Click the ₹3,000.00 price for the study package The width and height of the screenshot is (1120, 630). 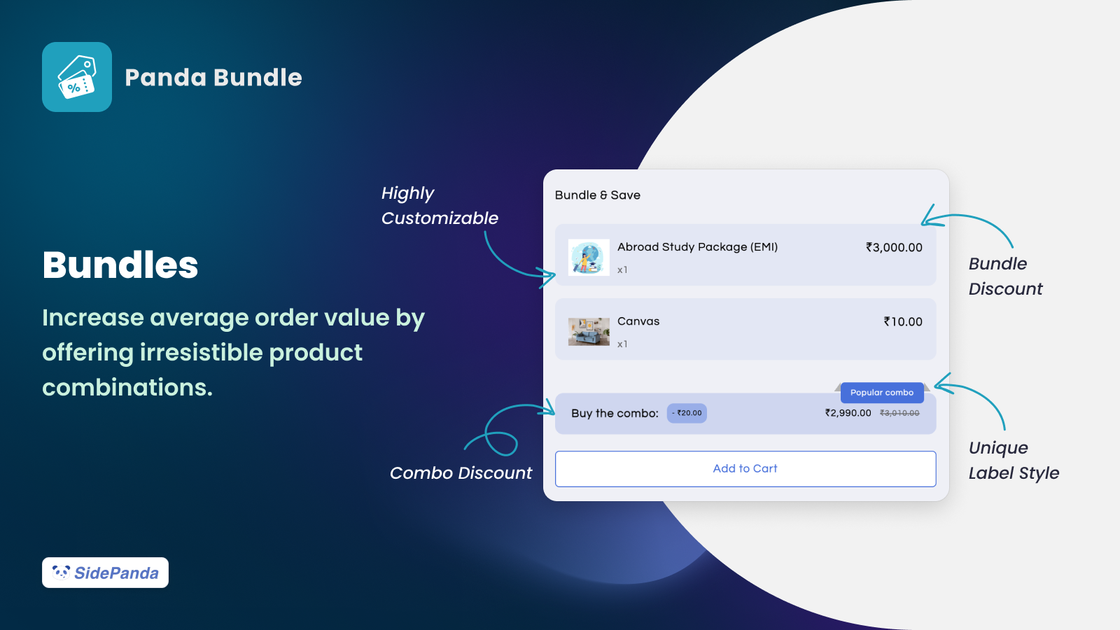coord(892,246)
